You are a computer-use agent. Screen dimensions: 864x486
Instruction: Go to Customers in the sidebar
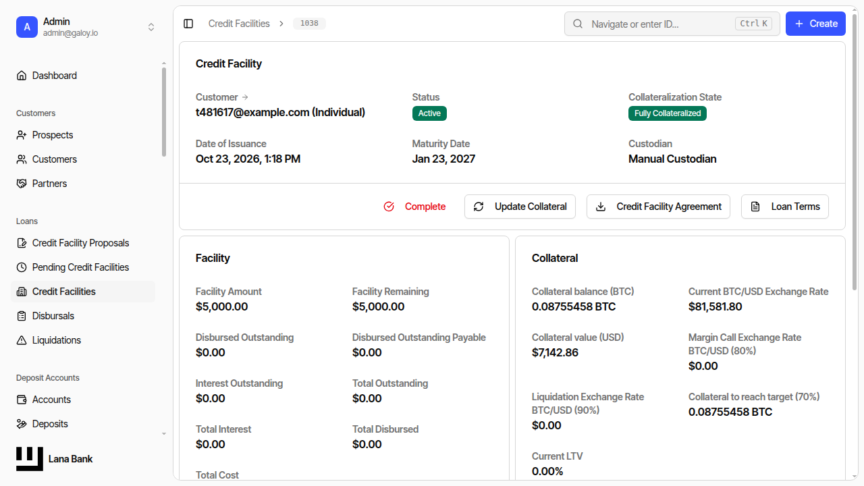pos(83,159)
